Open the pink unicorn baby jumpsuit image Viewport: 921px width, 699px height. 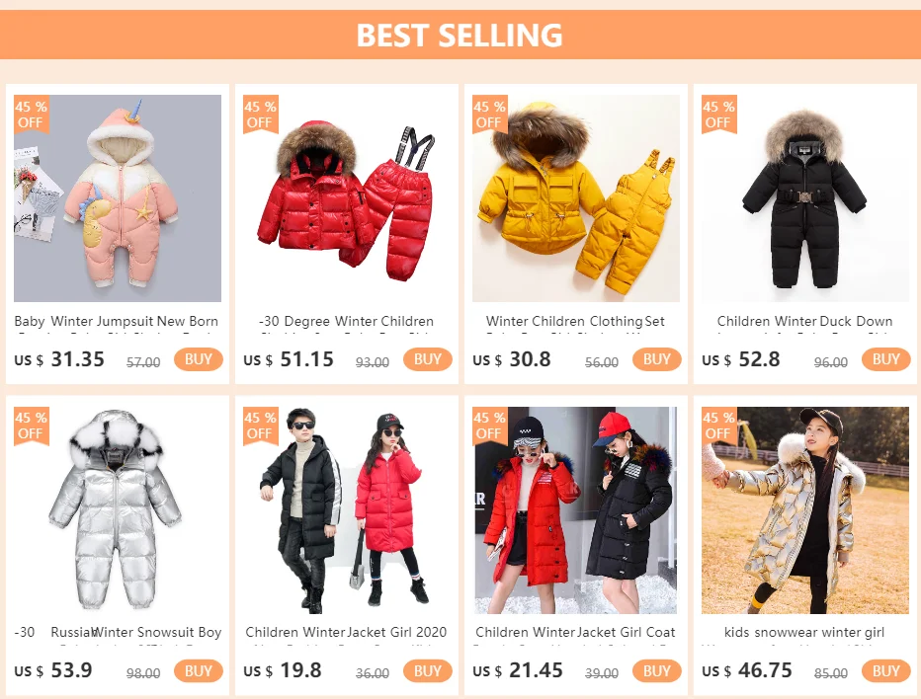(118, 198)
